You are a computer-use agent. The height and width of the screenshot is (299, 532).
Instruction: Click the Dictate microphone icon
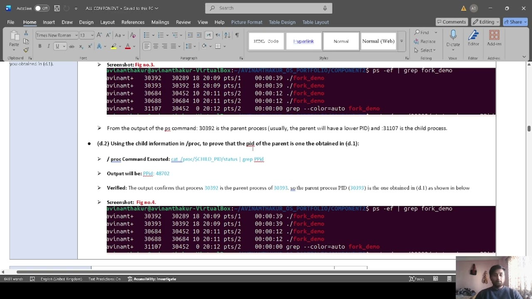tap(453, 35)
